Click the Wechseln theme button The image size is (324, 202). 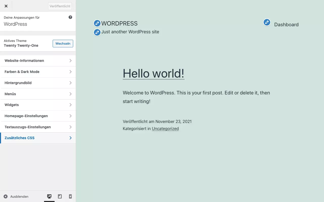pyautogui.click(x=63, y=43)
